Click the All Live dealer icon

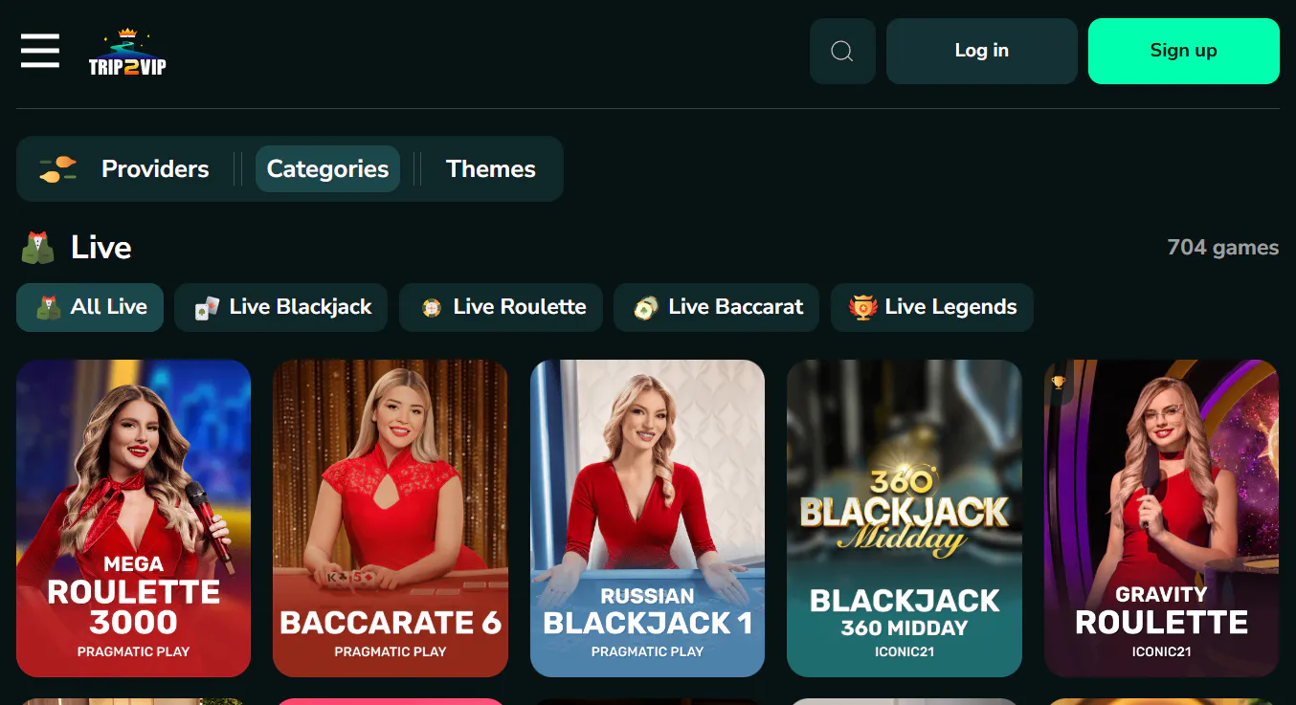(x=48, y=307)
